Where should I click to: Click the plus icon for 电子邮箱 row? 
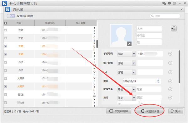click(170, 63)
